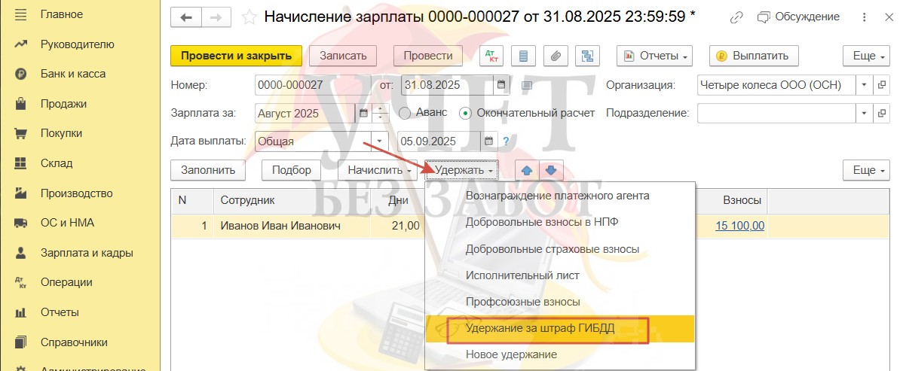Open the Организация field link icon
This screenshot has height=371, width=903.
(881, 85)
